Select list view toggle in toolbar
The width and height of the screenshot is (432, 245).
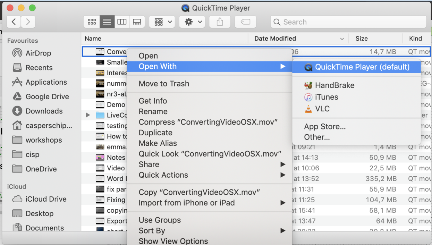point(107,22)
